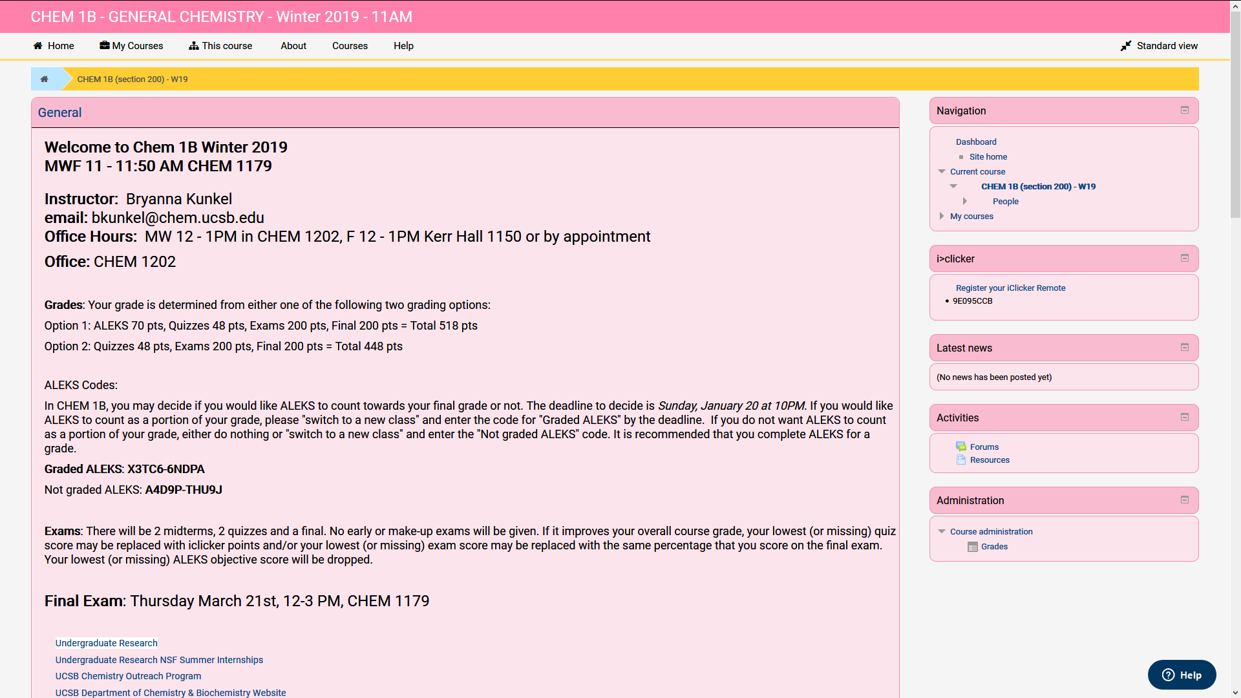1241x698 pixels.
Task: Click the Not graded code A4D9P-THU9J
Action: click(184, 490)
